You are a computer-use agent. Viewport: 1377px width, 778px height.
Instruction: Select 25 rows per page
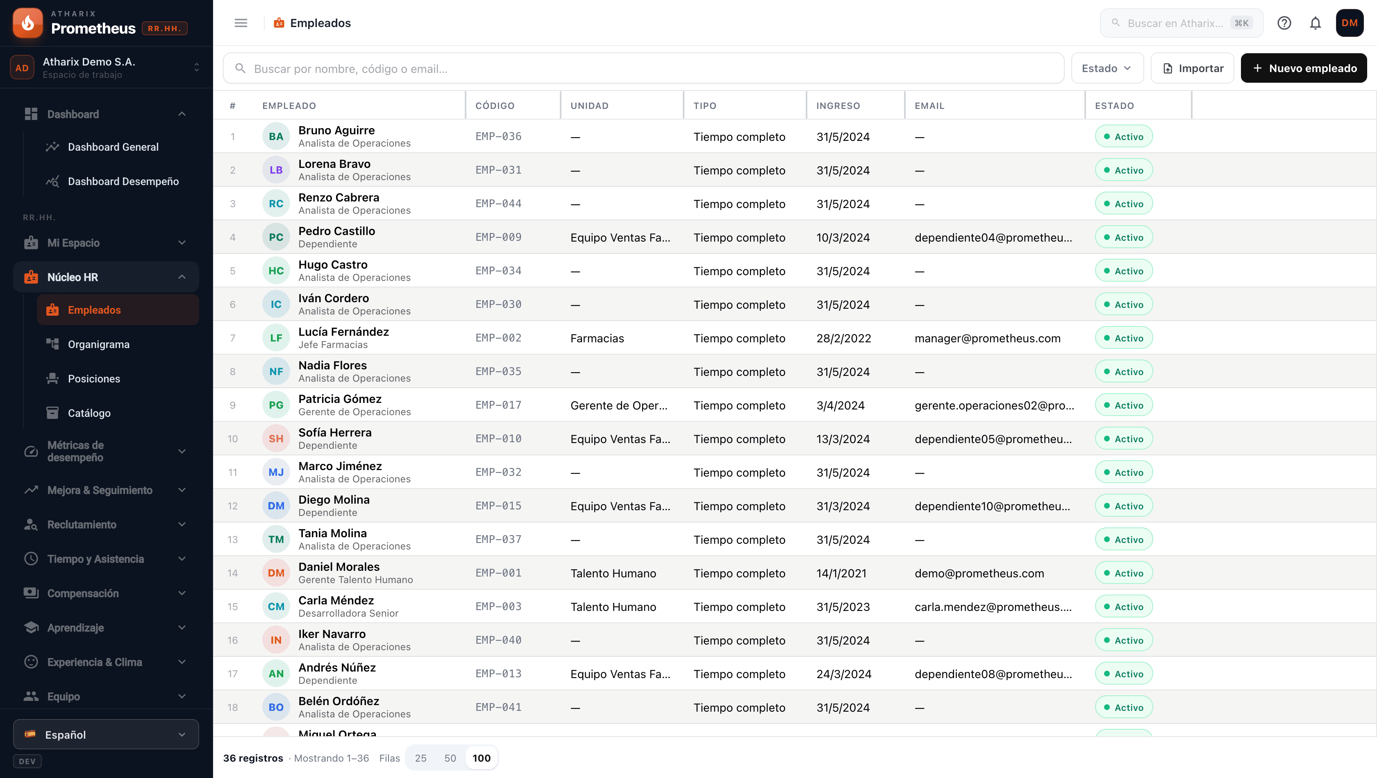click(x=420, y=758)
